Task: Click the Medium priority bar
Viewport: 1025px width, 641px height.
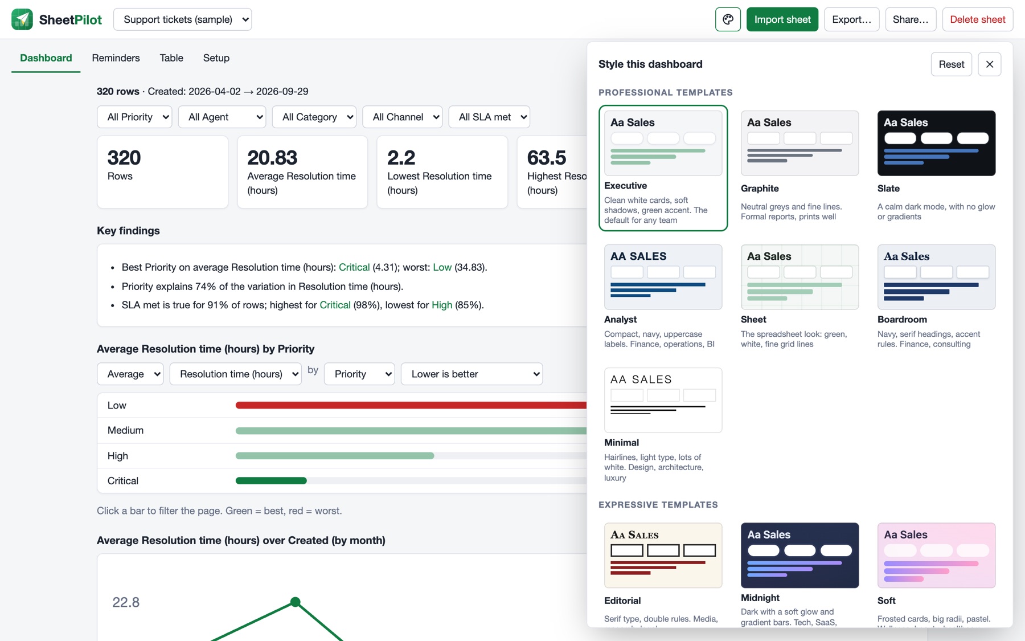Action: 411,431
